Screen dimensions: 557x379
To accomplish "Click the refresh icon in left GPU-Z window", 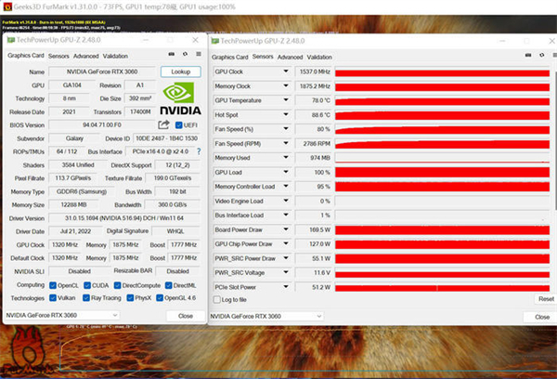I will pyautogui.click(x=185, y=54).
